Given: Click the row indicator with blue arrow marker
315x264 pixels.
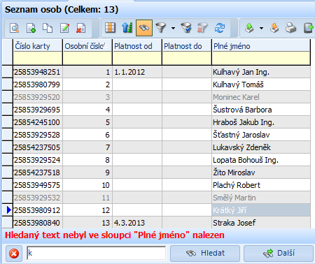Looking at the screenshot, I should 8,210.
